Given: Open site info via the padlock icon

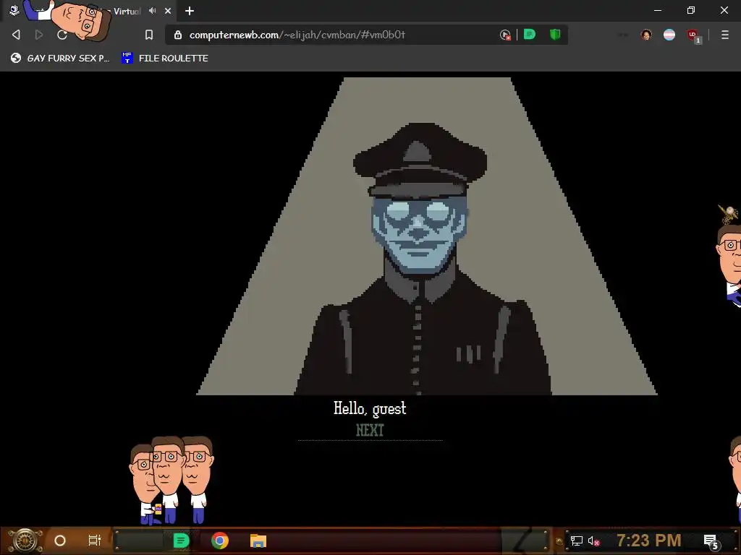Looking at the screenshot, I should pyautogui.click(x=178, y=35).
